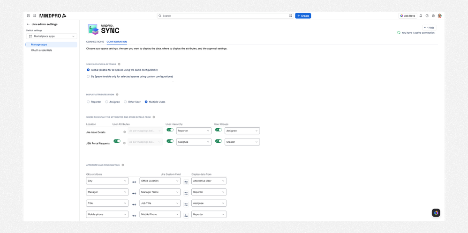
Task: Go back using Jira admin settings arrow
Action: tap(28, 24)
